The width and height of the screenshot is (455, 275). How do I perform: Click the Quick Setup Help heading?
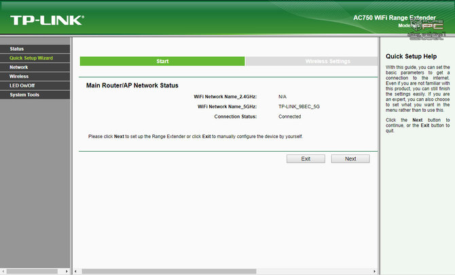pyautogui.click(x=411, y=56)
